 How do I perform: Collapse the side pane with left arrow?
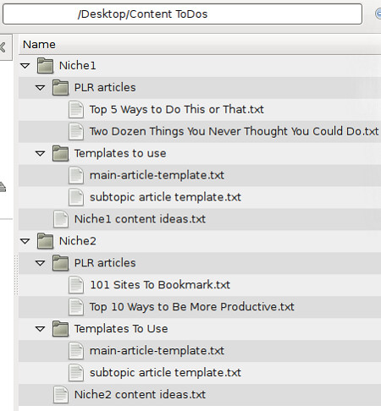point(4,47)
